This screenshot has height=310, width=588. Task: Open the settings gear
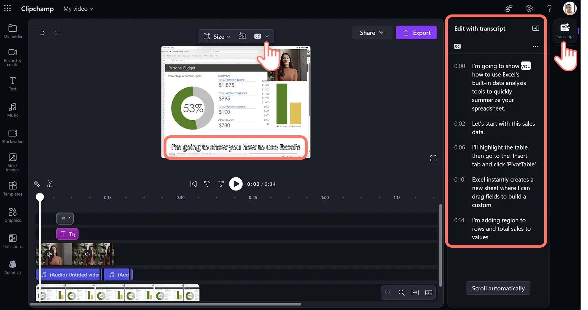coord(529,8)
